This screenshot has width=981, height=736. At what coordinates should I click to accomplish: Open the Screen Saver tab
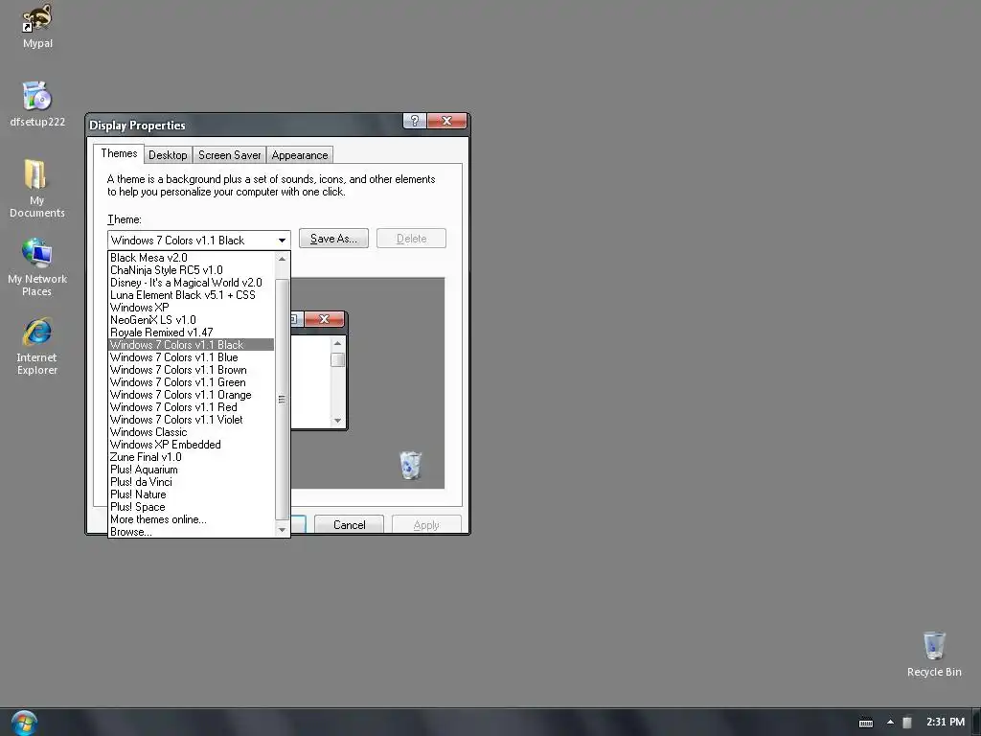tap(229, 155)
